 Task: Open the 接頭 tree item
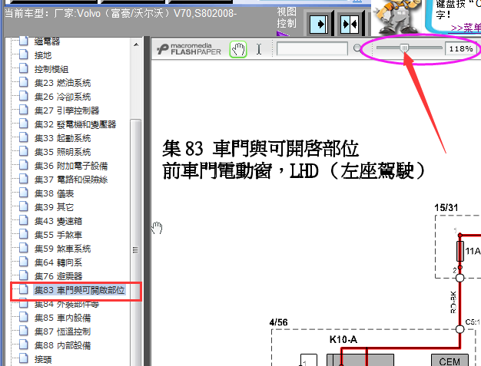coord(43,359)
